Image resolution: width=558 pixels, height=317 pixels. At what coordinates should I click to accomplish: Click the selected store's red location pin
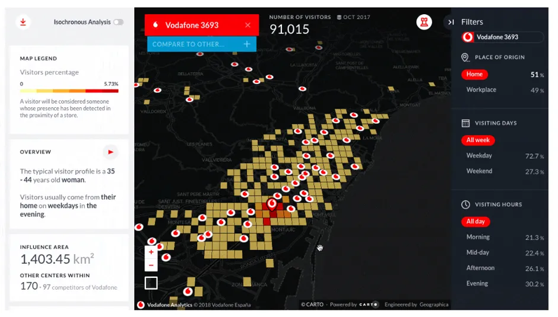(x=272, y=204)
